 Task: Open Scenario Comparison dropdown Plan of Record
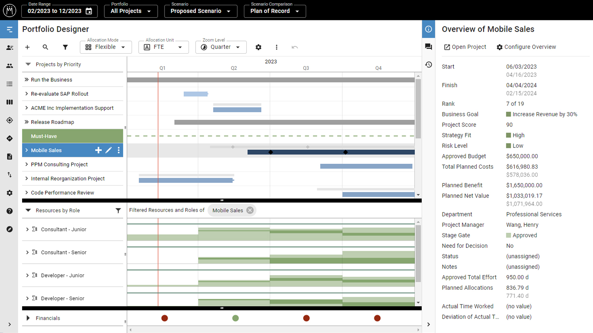pos(275,11)
